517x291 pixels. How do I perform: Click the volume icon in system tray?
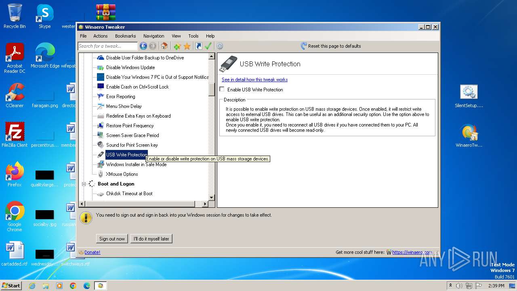point(459,286)
